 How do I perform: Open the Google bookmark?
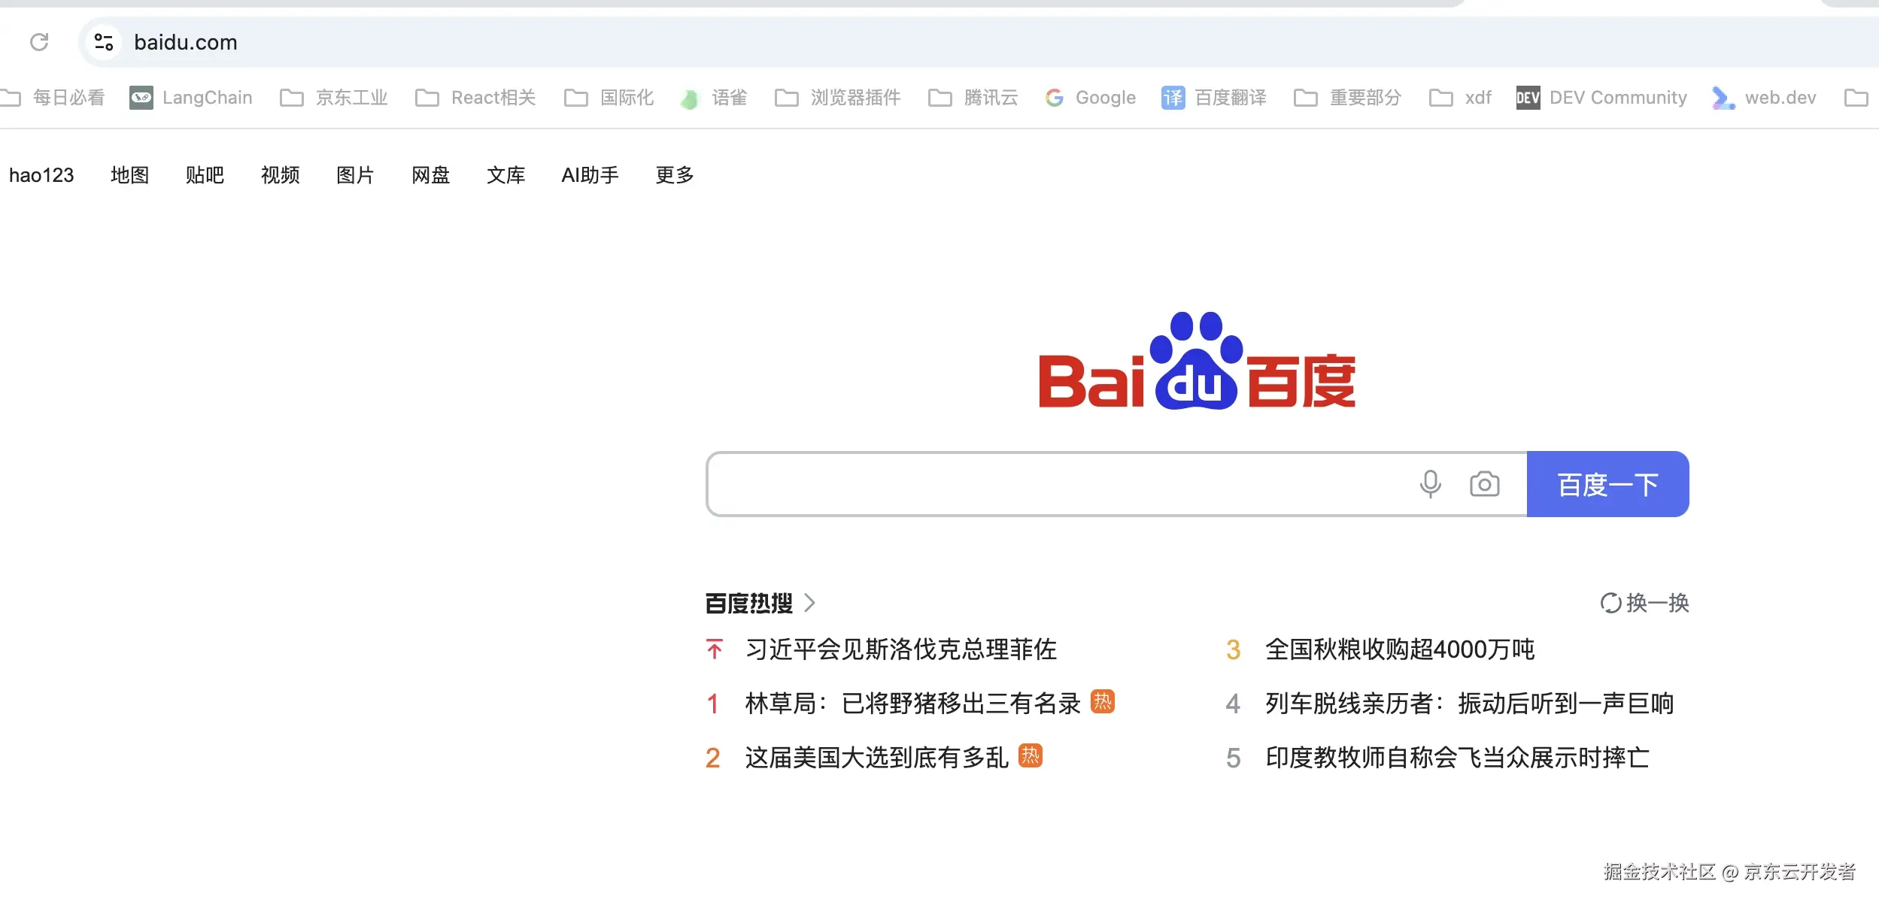[x=1091, y=98]
